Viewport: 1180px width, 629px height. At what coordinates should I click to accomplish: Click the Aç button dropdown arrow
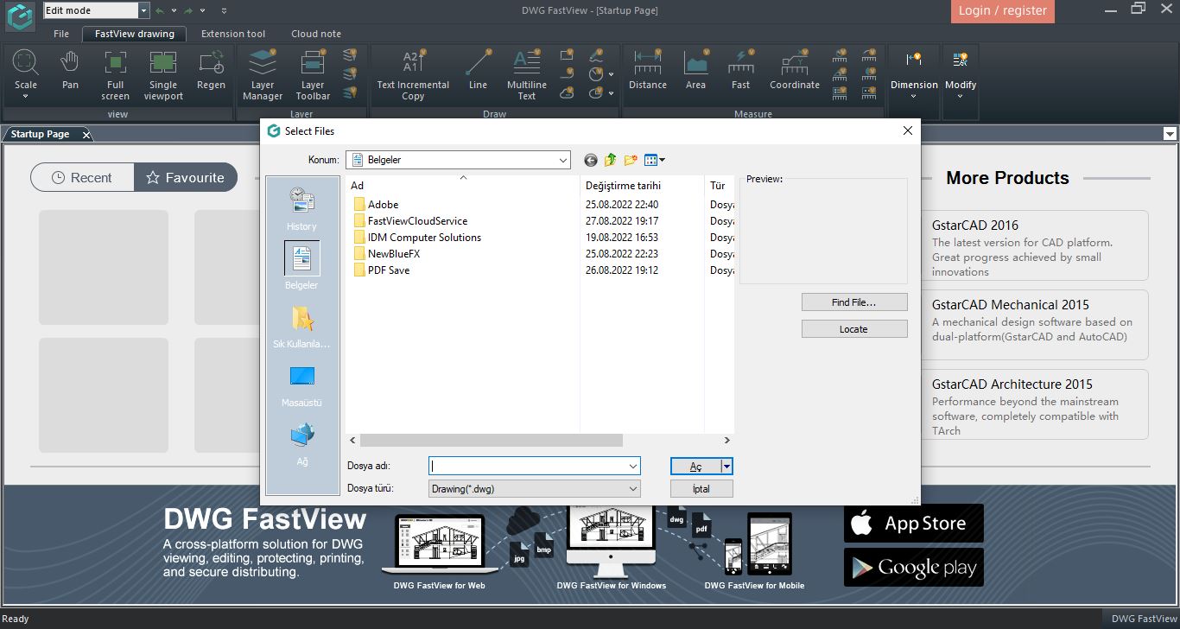click(727, 466)
